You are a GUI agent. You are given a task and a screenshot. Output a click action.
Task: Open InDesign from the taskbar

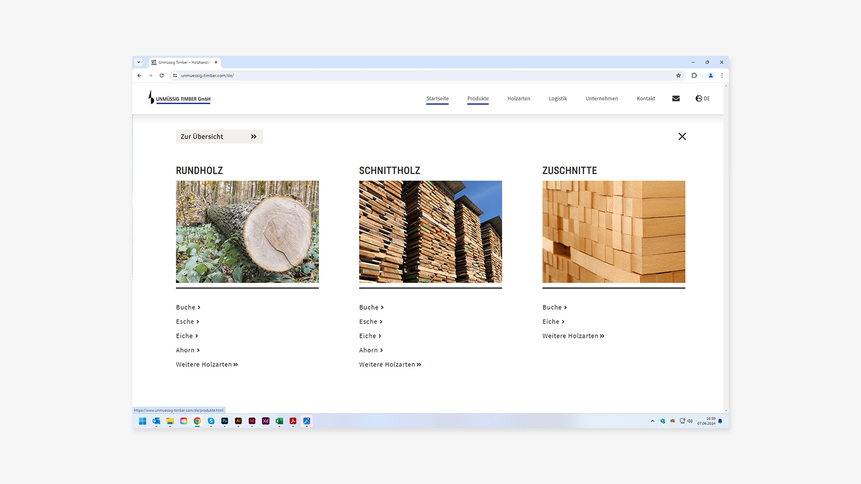point(252,421)
